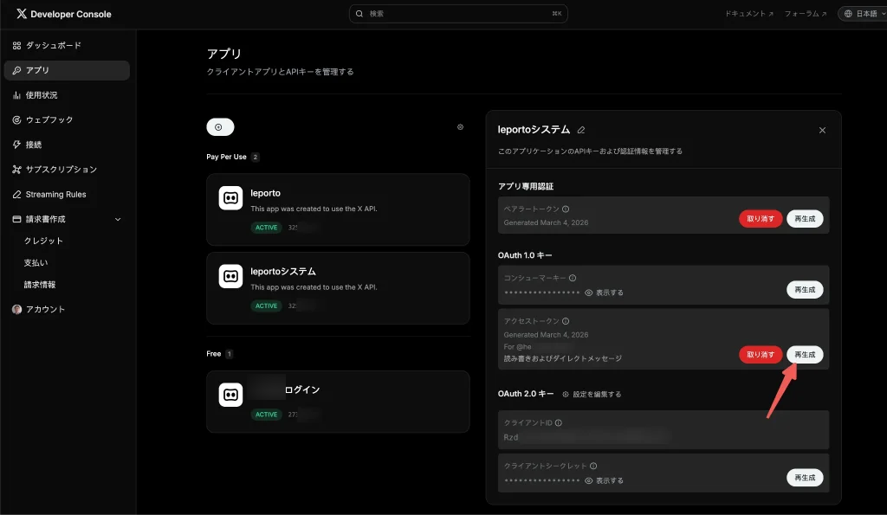
Task: Open 使用状況 in the sidebar
Action: (x=67, y=95)
